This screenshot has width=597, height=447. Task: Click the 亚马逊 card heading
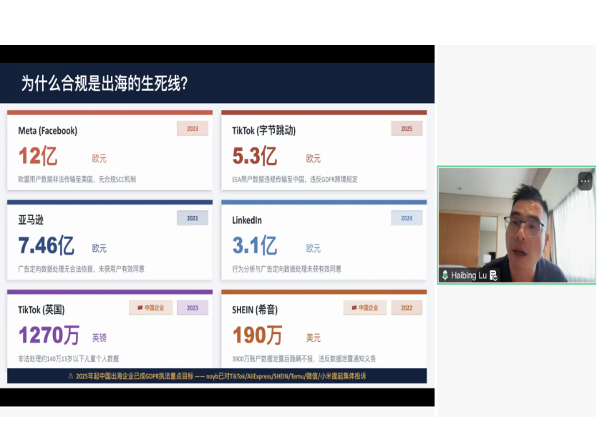point(31,220)
